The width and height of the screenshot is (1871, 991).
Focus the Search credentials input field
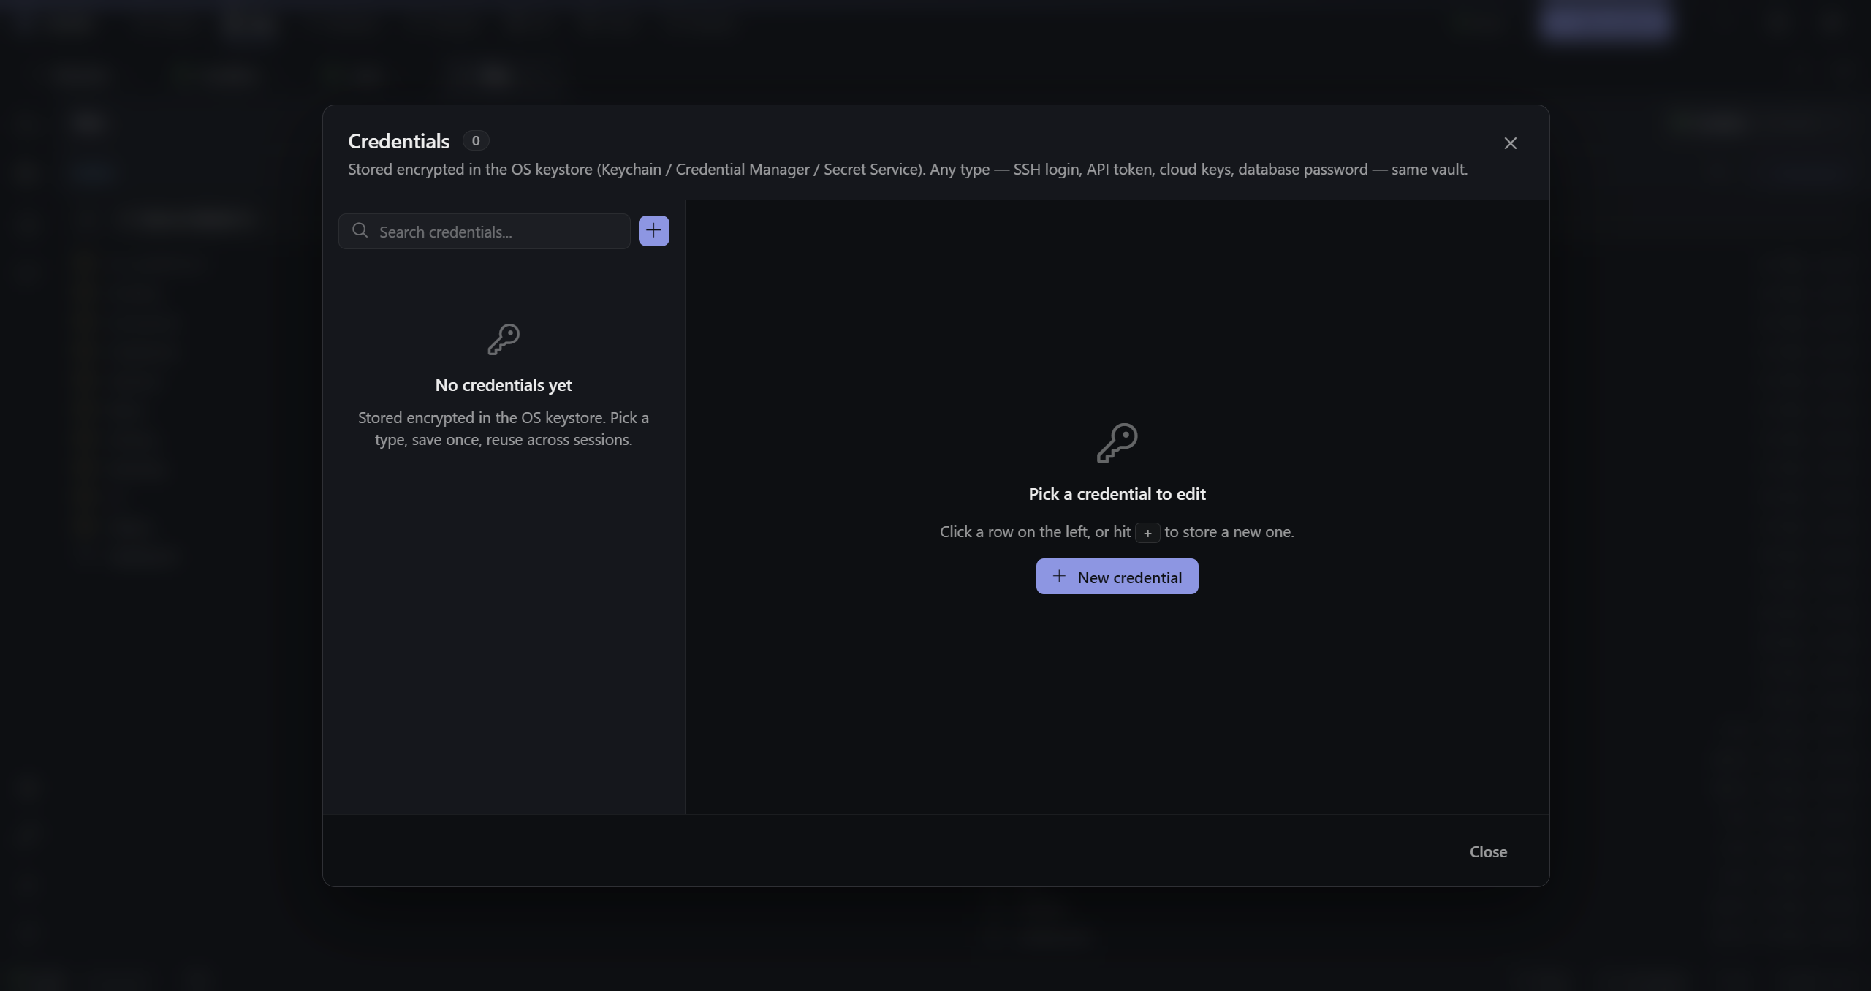coord(484,232)
